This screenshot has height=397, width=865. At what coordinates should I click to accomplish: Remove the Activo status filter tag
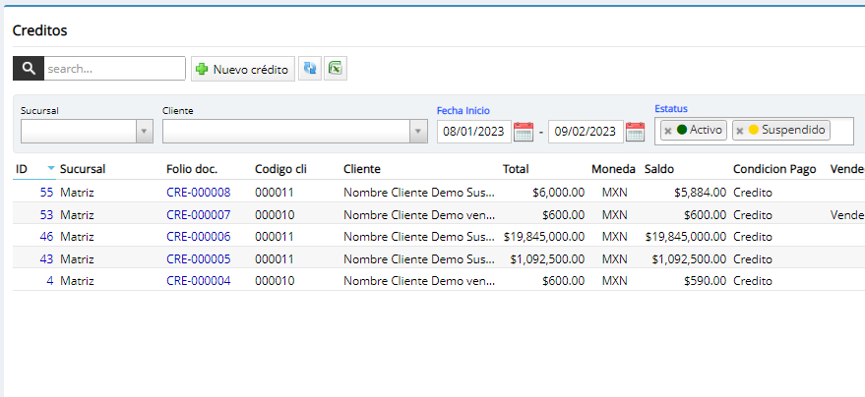668,131
